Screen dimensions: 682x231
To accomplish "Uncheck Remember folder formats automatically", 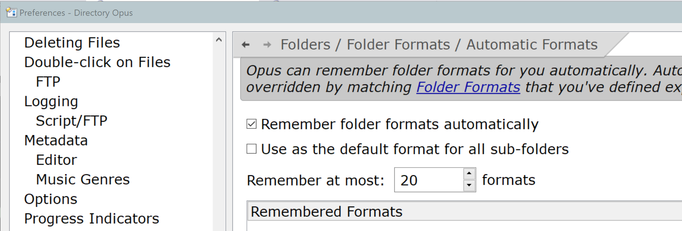I will [x=252, y=124].
